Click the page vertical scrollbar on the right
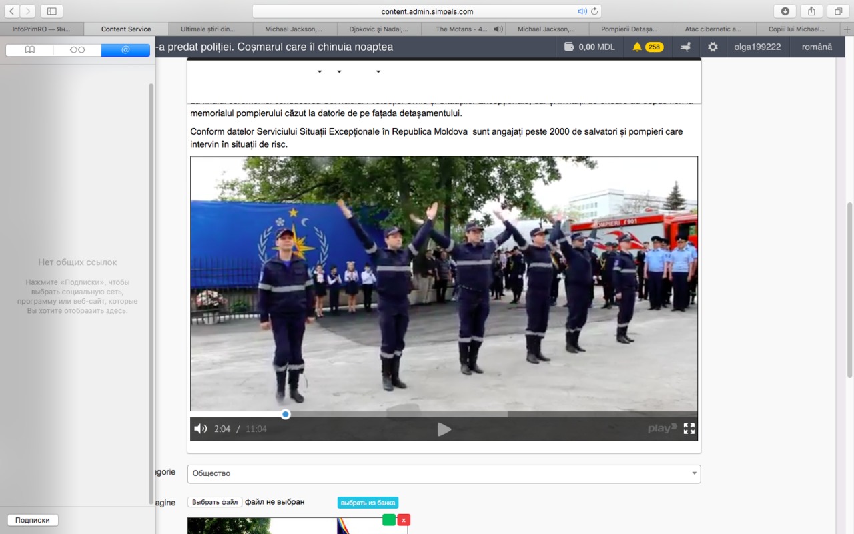 click(849, 289)
